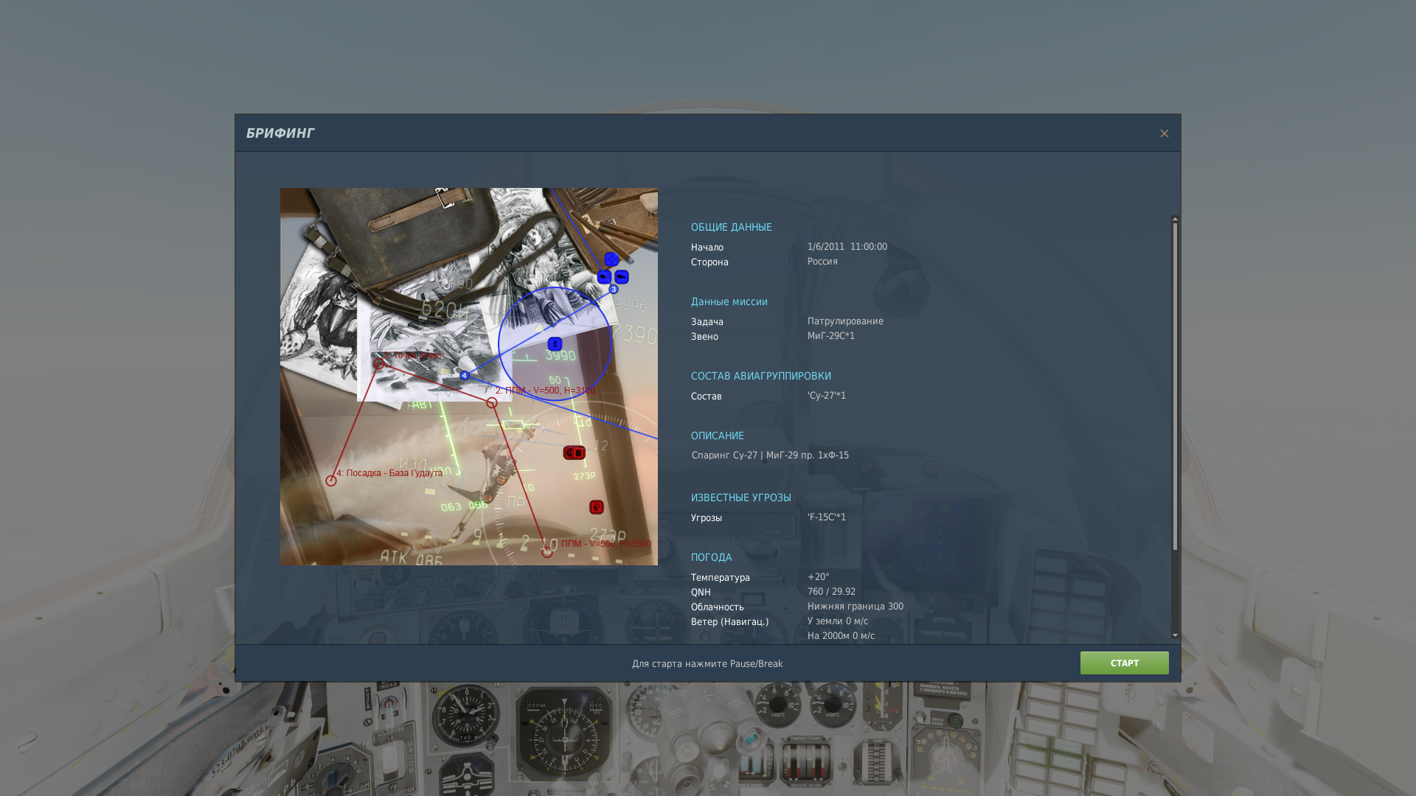Click the red radar unit icon
1416x796 pixels.
[x=596, y=507]
